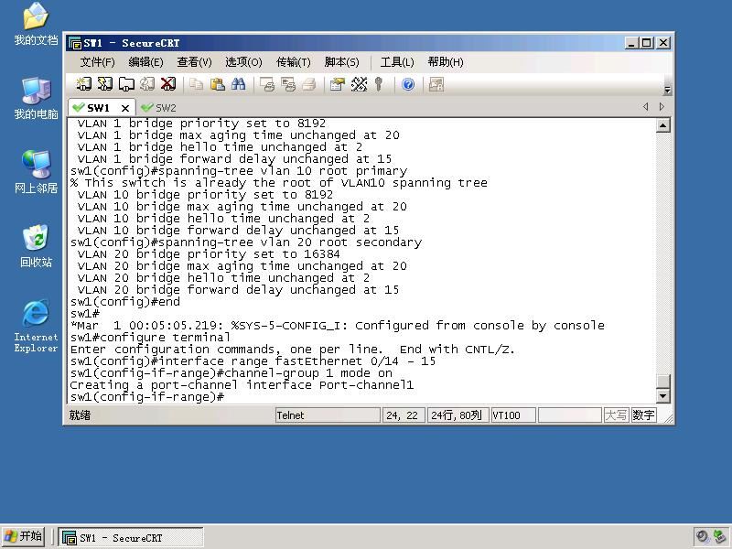
Task: Click the 大写 caps lock indicator
Action: pyautogui.click(x=616, y=415)
